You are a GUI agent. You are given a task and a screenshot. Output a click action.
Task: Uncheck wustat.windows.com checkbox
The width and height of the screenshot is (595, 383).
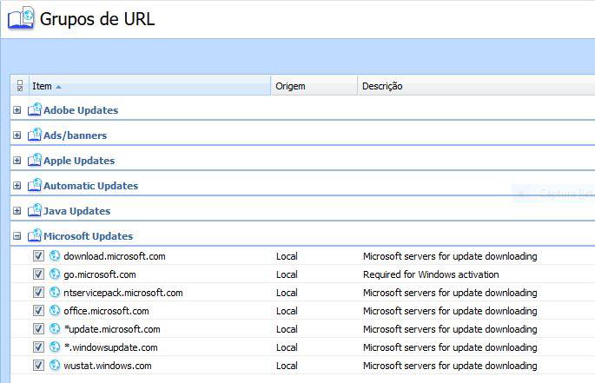click(38, 365)
